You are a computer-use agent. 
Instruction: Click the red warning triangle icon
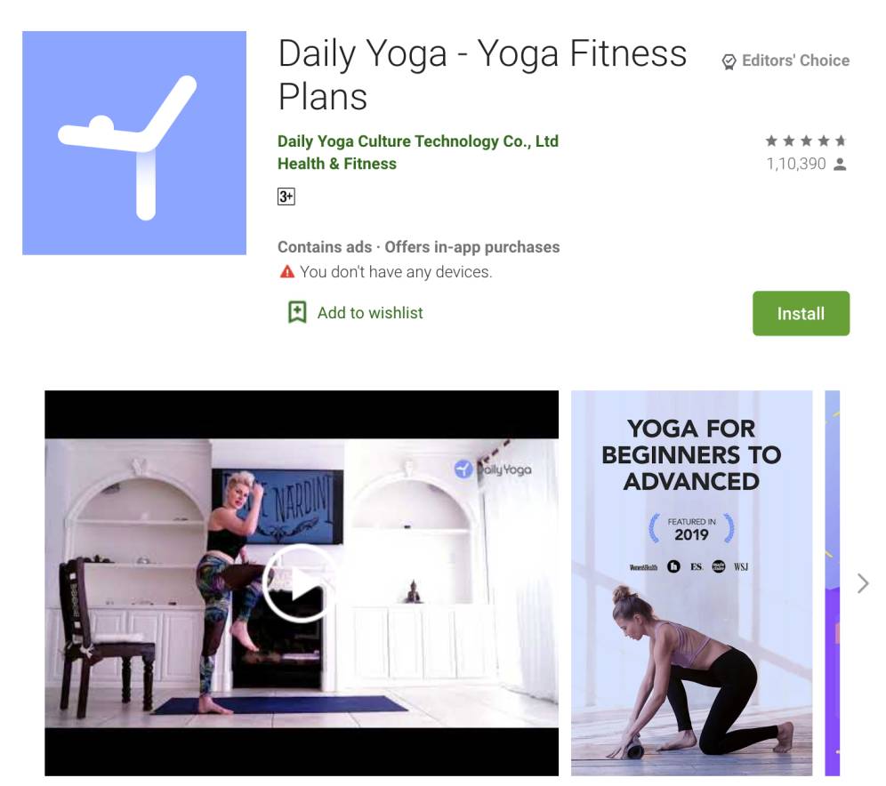[287, 272]
